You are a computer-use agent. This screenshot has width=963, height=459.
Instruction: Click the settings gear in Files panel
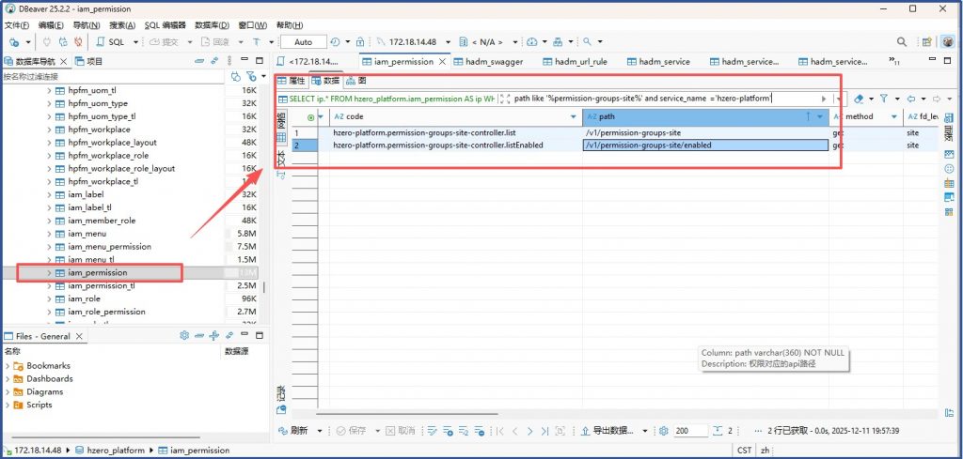[184, 336]
